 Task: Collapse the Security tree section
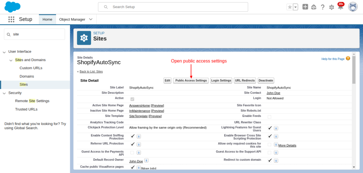tap(4, 94)
